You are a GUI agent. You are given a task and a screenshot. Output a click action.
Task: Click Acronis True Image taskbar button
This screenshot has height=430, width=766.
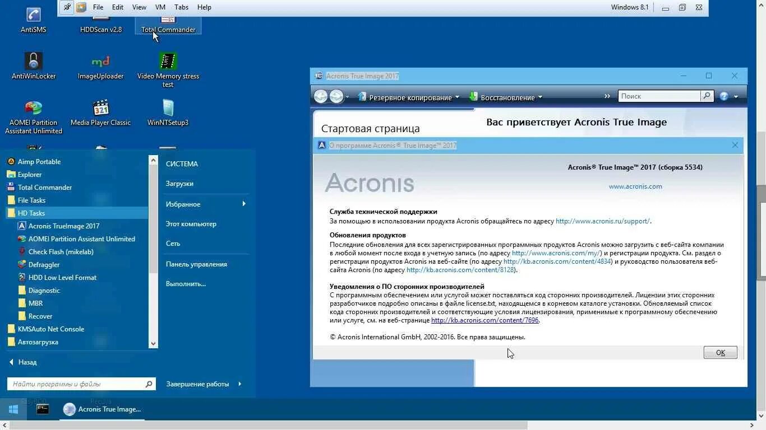102,409
